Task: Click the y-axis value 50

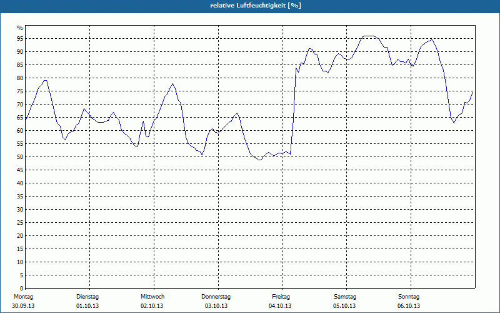Action: coord(20,157)
